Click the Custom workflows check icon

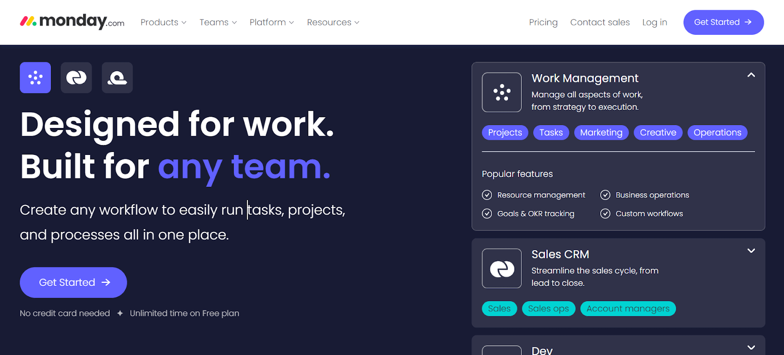tap(606, 214)
